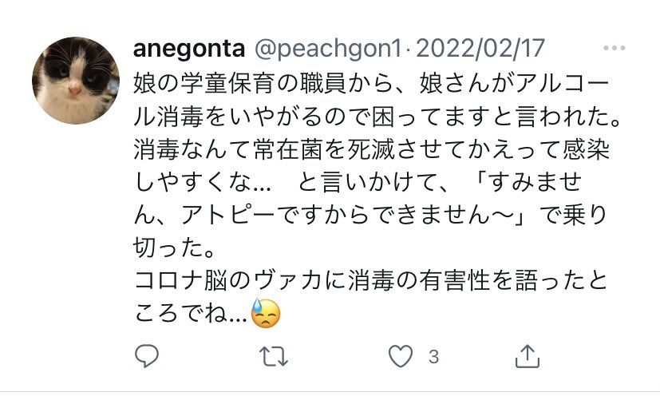The width and height of the screenshot is (660, 404).
Task: Click the text line ル消毒をいやがるので
Action: 377,117
